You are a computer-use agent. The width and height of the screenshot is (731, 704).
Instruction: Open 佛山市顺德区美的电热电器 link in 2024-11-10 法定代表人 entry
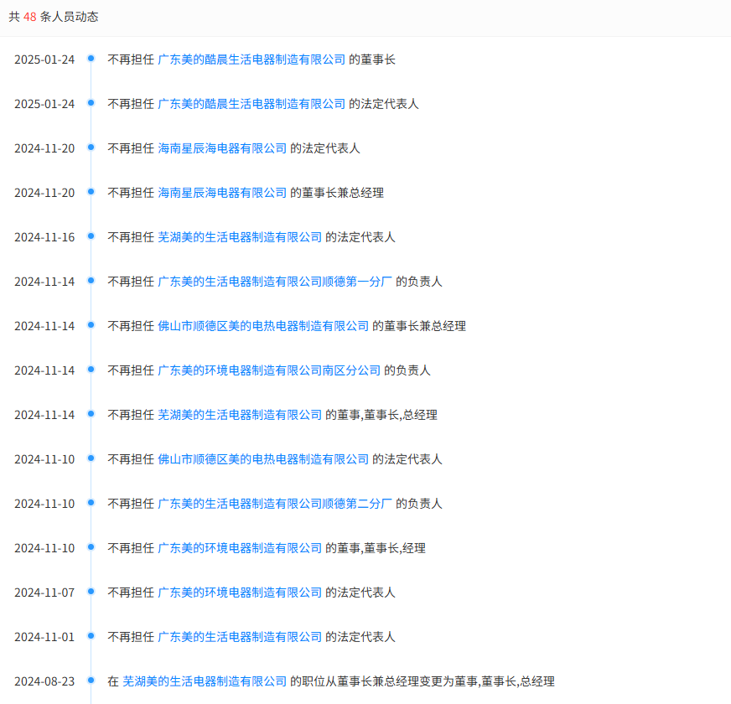pos(263,459)
